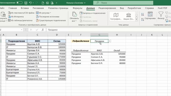Click 'Последние источники' button

coord(48,17)
